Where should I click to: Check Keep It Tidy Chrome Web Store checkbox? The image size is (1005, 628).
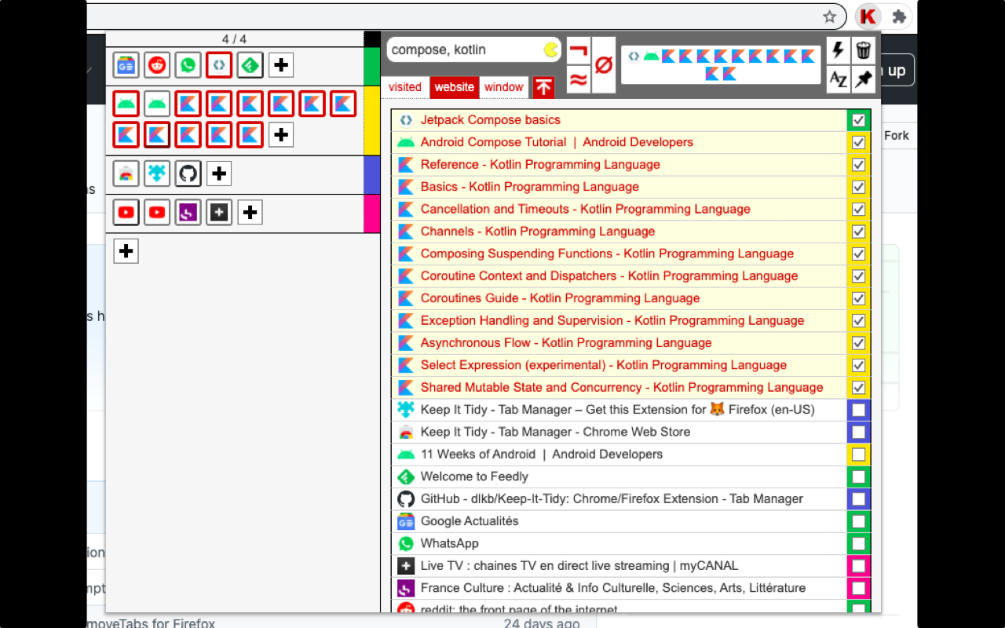coord(858,432)
